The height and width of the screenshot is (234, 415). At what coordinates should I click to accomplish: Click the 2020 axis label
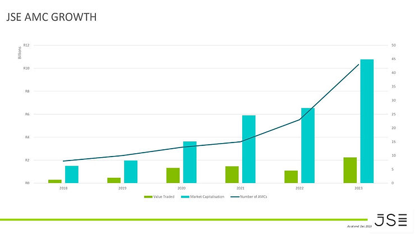pos(181,188)
